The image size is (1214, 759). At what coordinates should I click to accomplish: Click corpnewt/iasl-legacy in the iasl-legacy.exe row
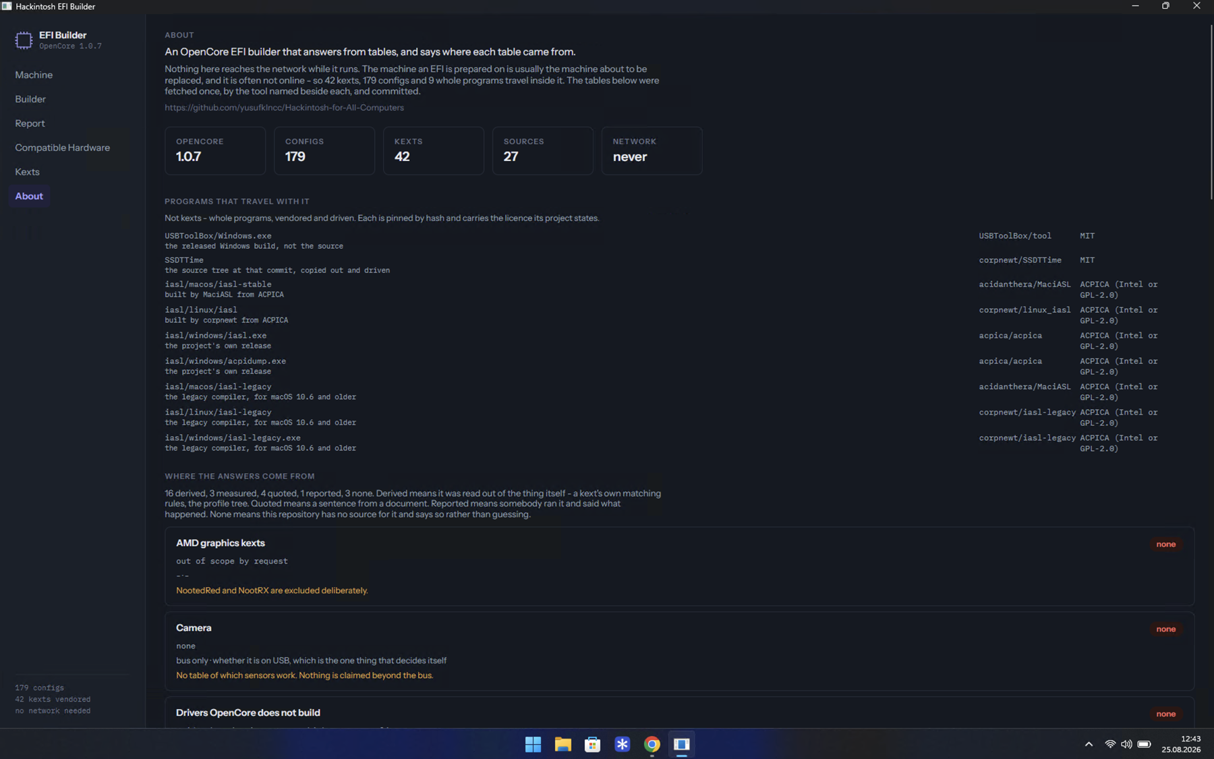(x=1027, y=438)
